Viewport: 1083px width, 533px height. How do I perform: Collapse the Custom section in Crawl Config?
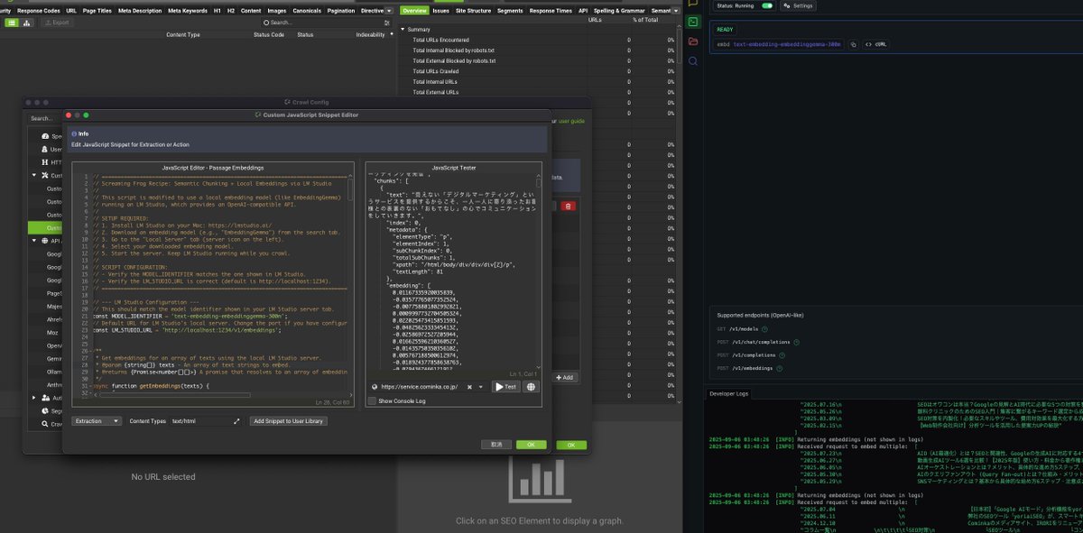tap(35, 175)
